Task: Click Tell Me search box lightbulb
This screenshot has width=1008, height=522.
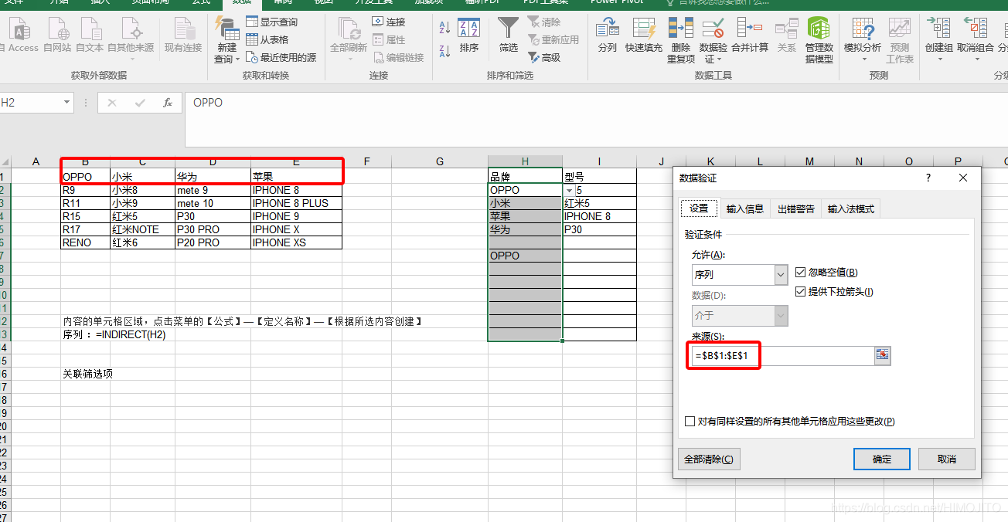Action: tap(669, 2)
